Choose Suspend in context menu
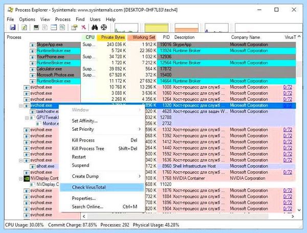The width and height of the screenshot is (307, 233). [x=102, y=166]
